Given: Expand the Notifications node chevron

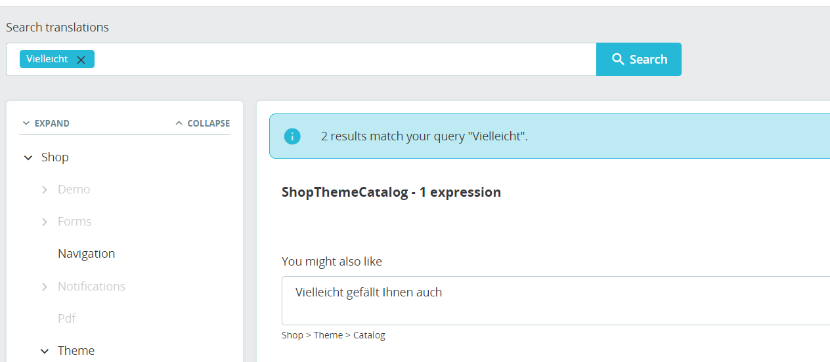Looking at the screenshot, I should pos(45,287).
